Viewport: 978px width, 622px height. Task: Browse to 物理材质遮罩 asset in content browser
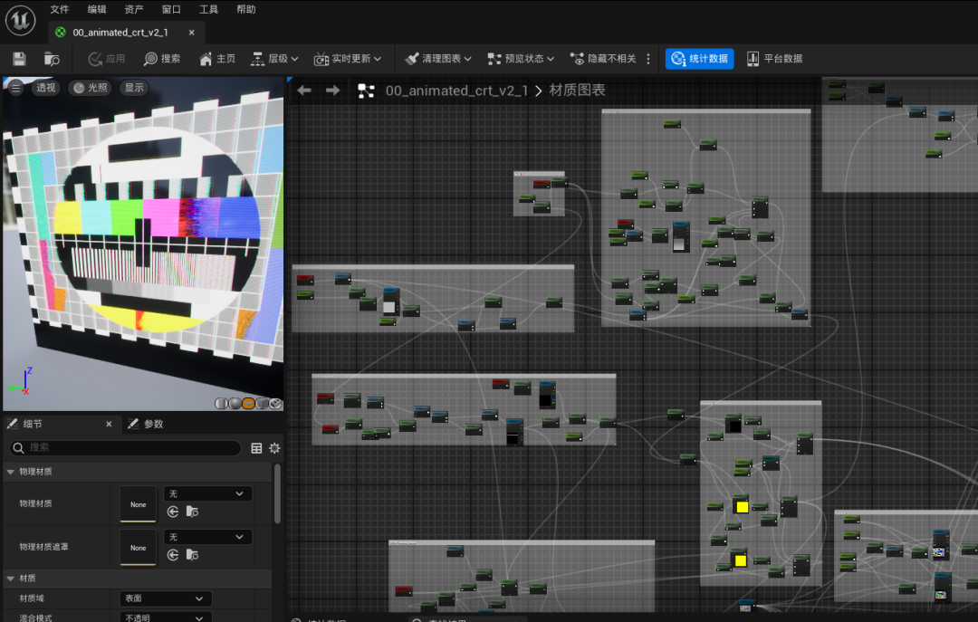(x=192, y=555)
